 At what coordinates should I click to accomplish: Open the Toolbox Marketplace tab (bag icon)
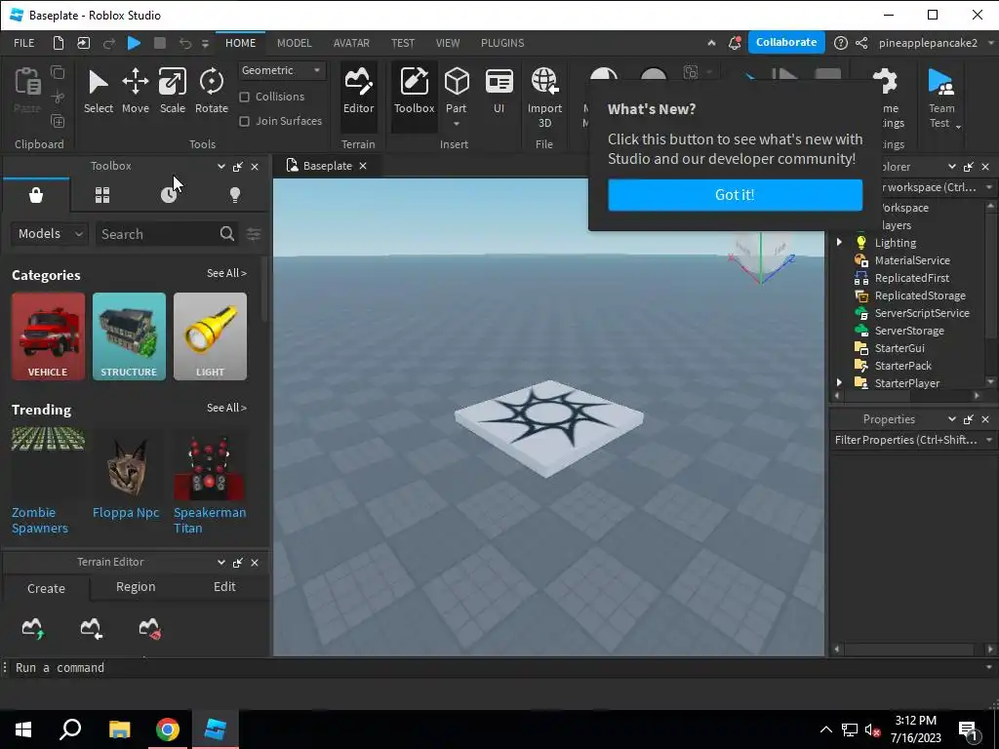pyautogui.click(x=36, y=195)
